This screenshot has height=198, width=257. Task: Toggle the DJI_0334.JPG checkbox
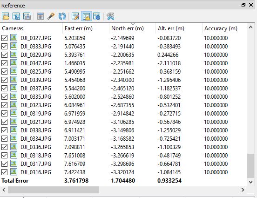[x=5, y=139]
